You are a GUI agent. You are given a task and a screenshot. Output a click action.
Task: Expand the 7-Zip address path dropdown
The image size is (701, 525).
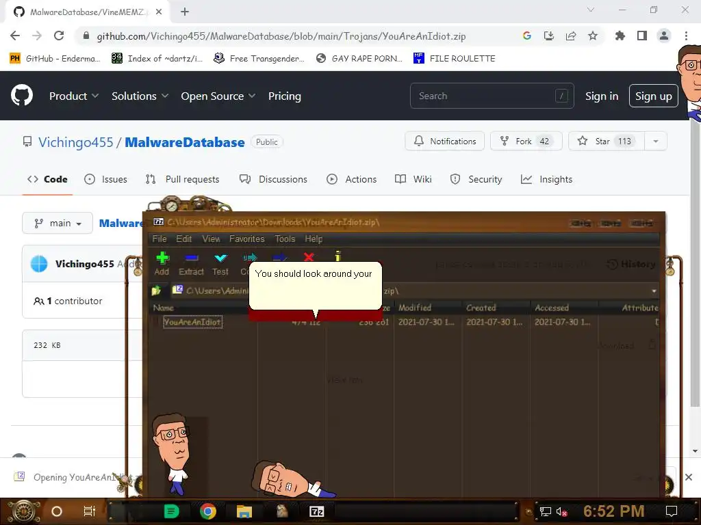(x=654, y=291)
